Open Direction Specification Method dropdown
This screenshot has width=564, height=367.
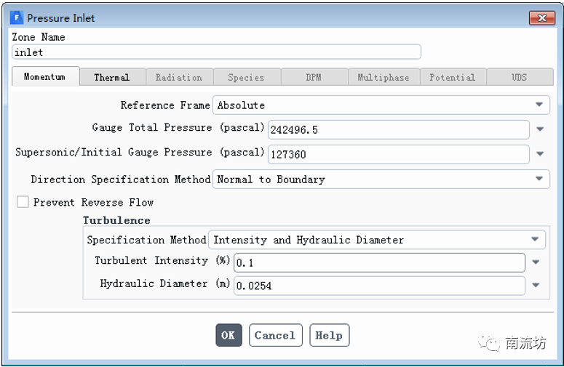381,180
